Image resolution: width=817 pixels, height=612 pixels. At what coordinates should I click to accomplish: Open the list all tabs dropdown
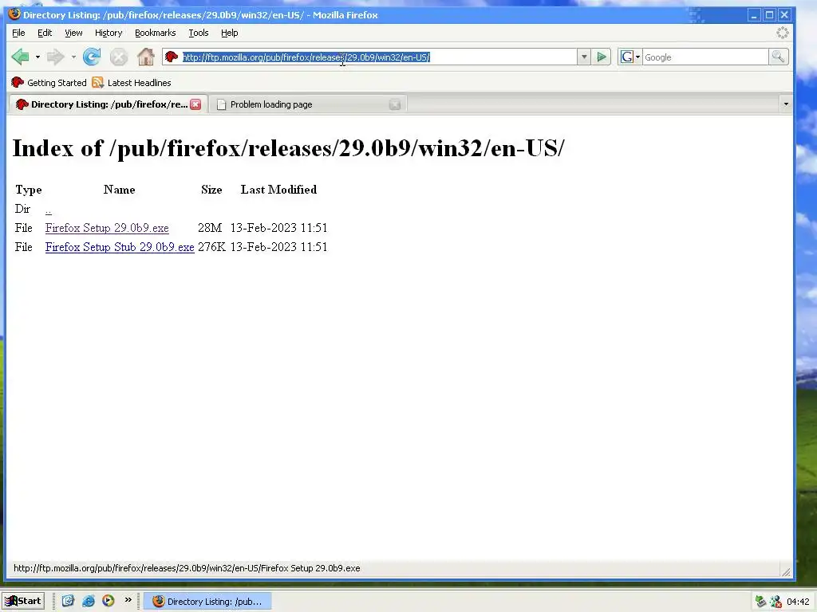786,104
